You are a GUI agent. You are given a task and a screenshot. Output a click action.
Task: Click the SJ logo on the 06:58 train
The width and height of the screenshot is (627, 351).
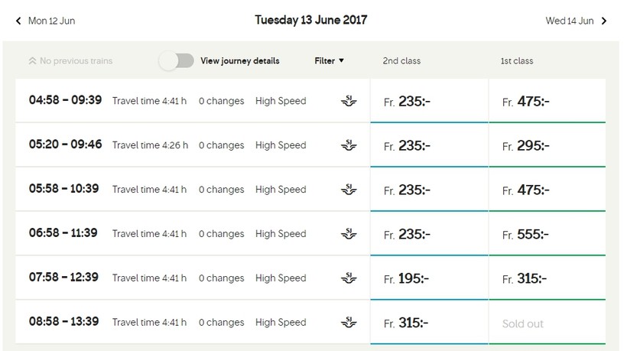349,234
